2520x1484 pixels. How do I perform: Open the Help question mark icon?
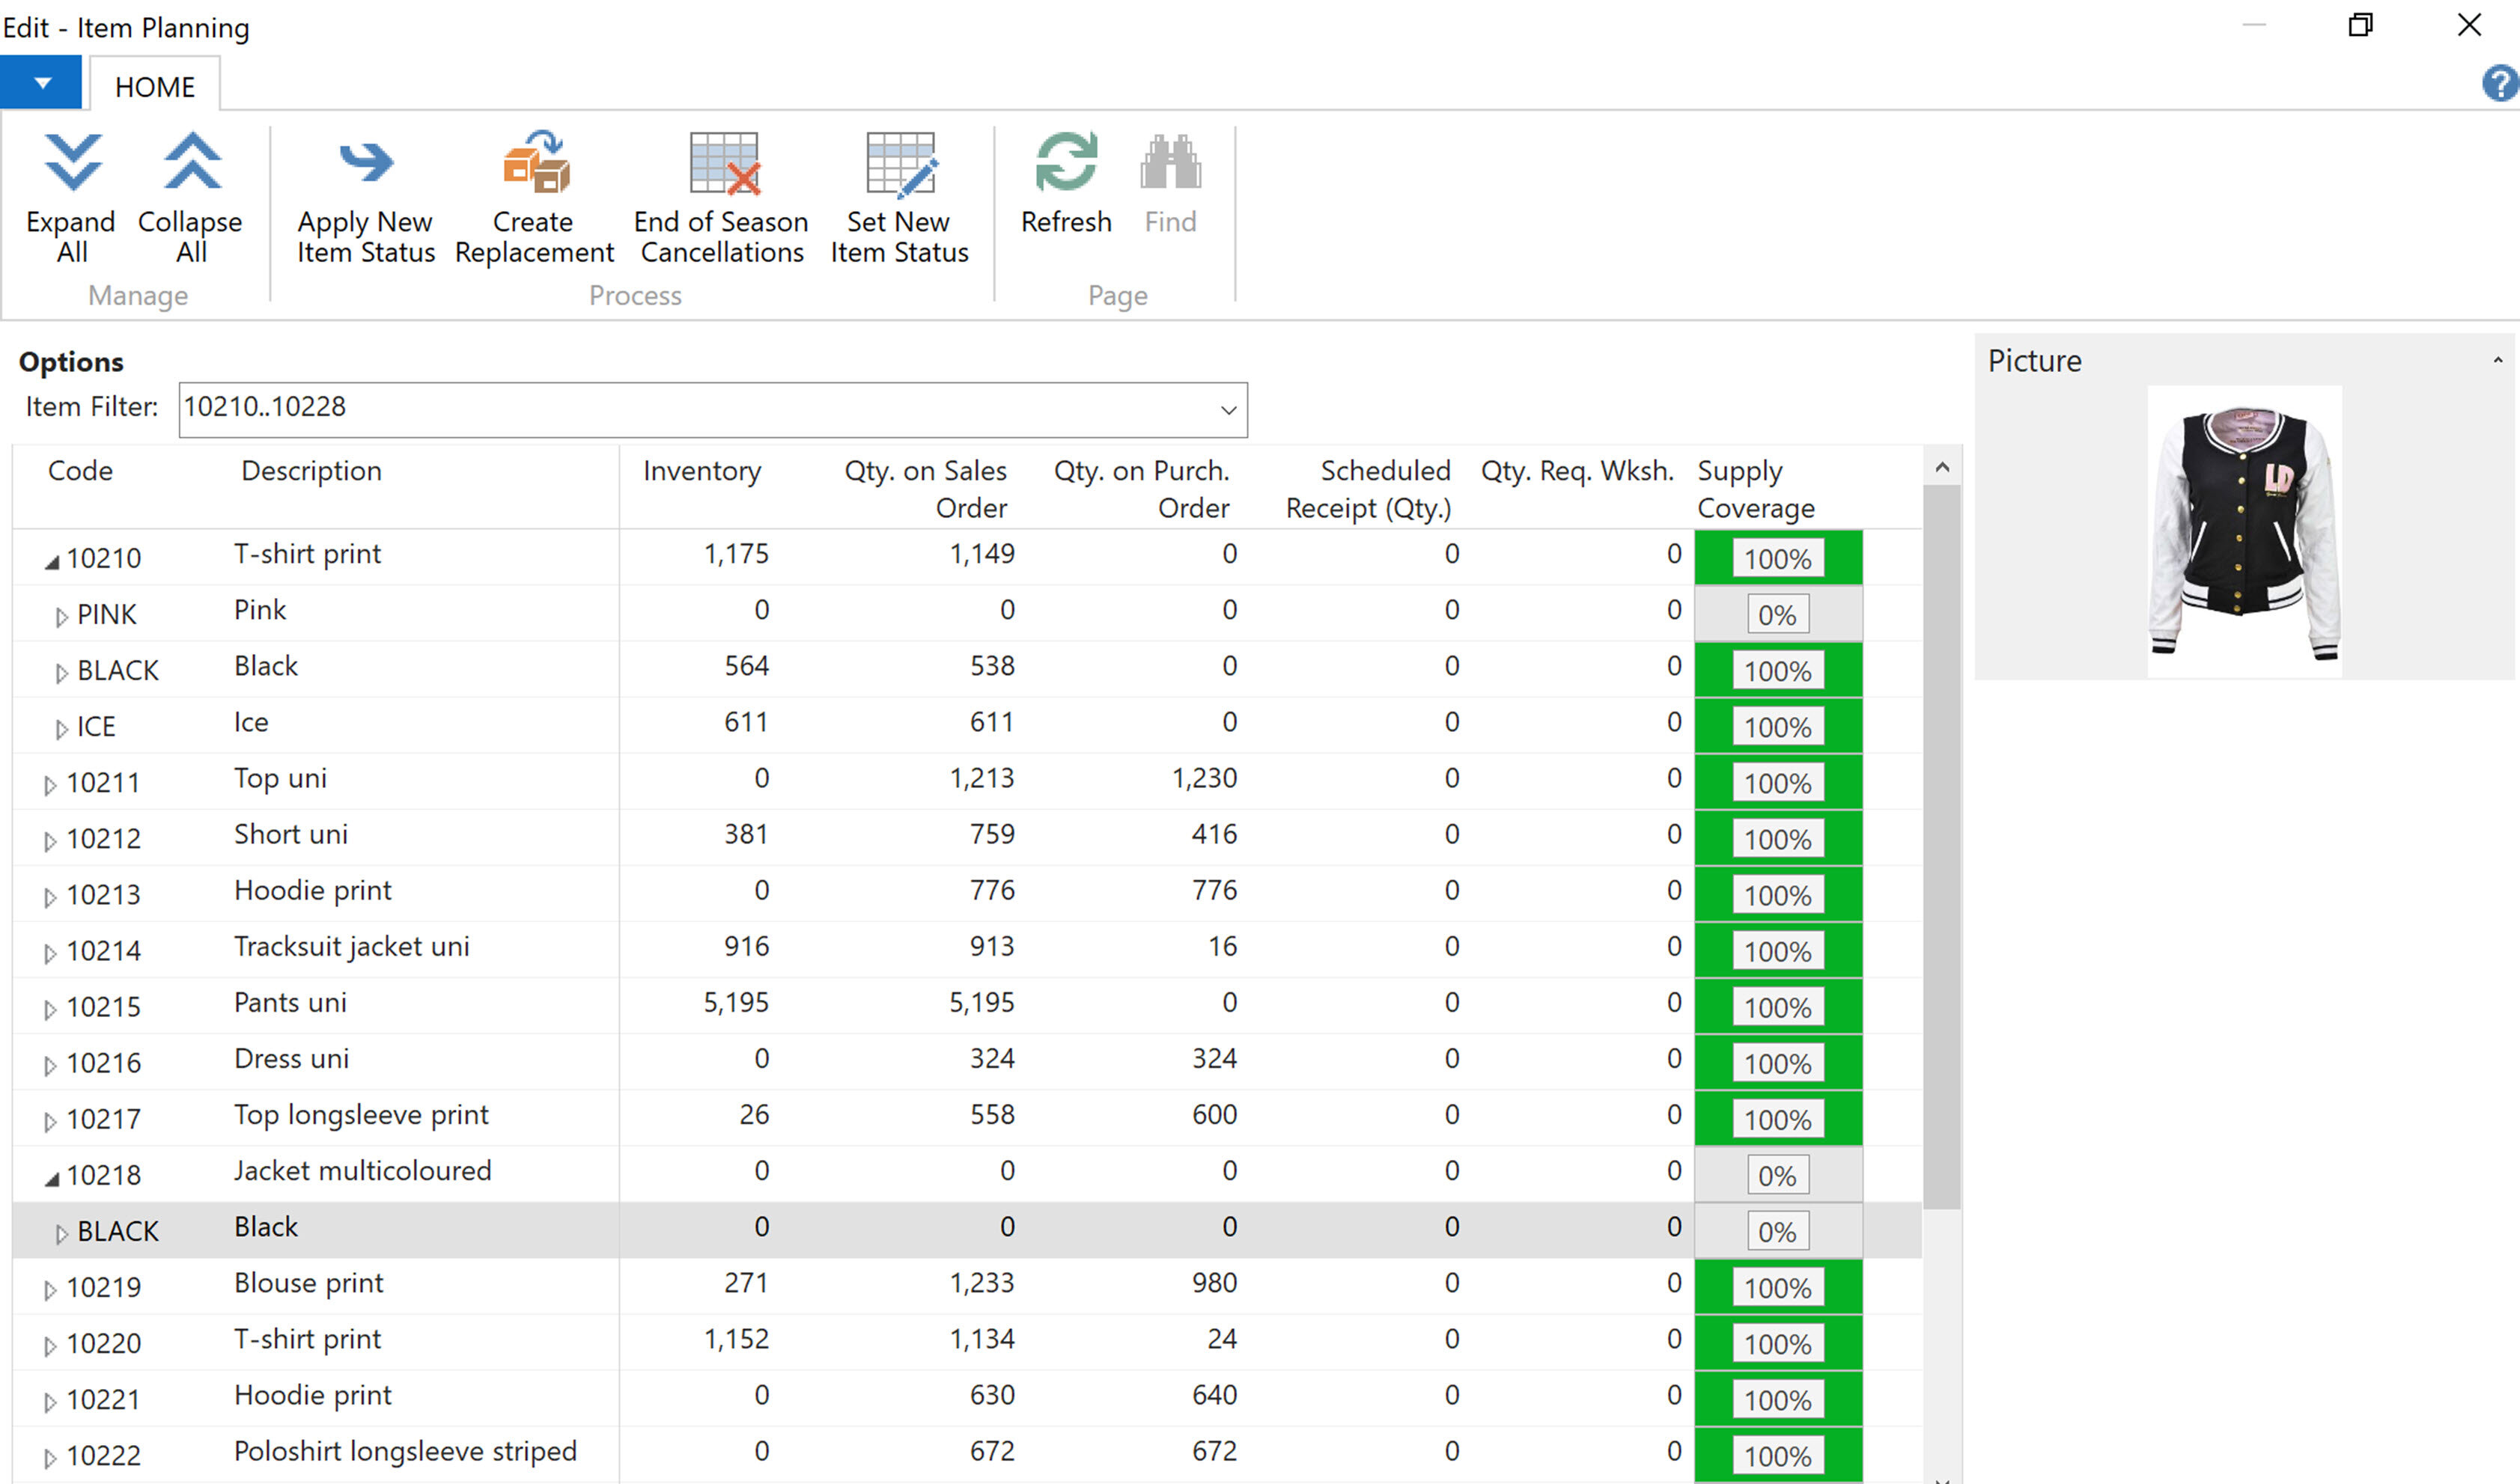(2499, 84)
